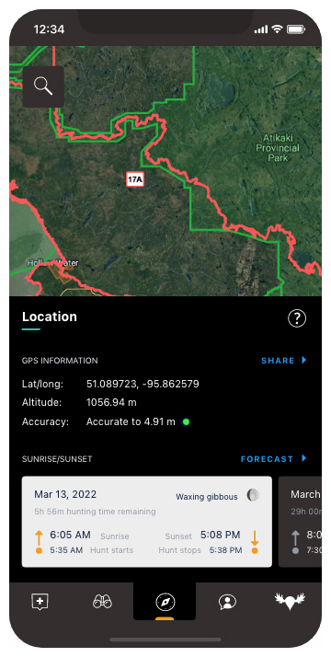
Task: Tap the orange sunset arrow icon
Action: click(x=255, y=542)
